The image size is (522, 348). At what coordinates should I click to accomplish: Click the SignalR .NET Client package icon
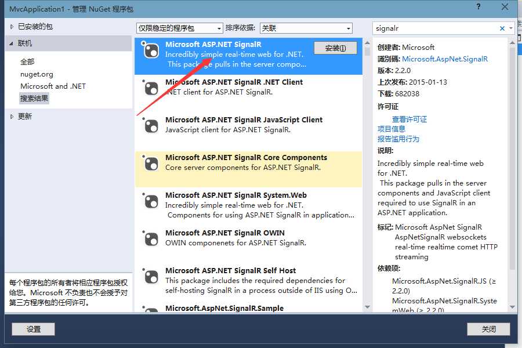click(150, 88)
